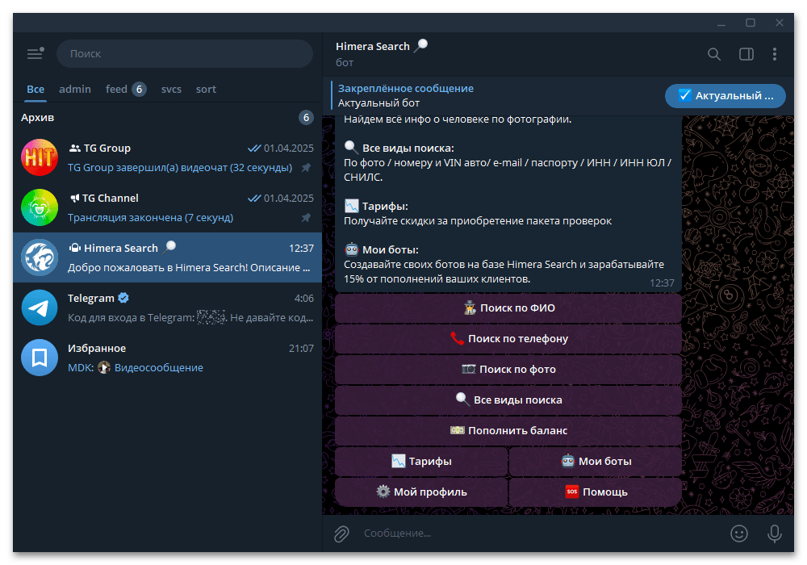807x565 pixels.
Task: Click the TG Group red HIT avatar
Action: [x=40, y=157]
